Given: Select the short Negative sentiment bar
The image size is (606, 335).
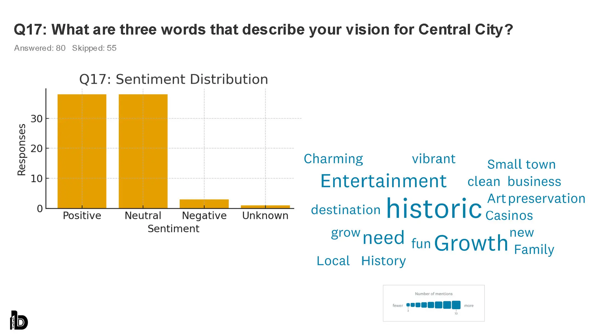Looking at the screenshot, I should coord(204,204).
